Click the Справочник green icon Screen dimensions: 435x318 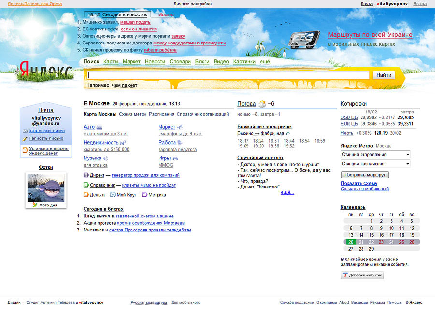(x=86, y=185)
